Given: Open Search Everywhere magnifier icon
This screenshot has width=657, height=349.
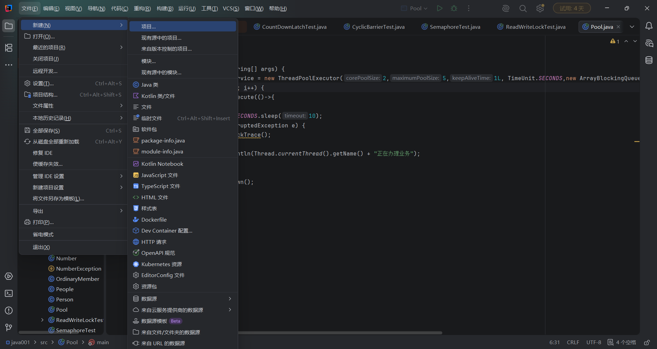Looking at the screenshot, I should tap(523, 8).
